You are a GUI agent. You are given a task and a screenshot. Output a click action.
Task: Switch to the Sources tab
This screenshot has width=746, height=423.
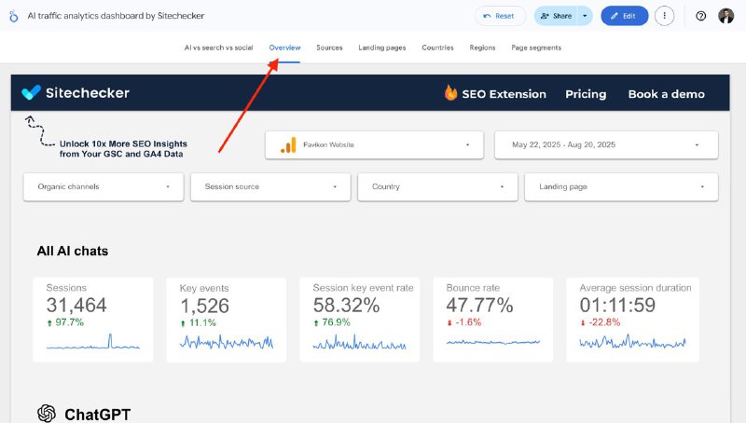(x=329, y=48)
